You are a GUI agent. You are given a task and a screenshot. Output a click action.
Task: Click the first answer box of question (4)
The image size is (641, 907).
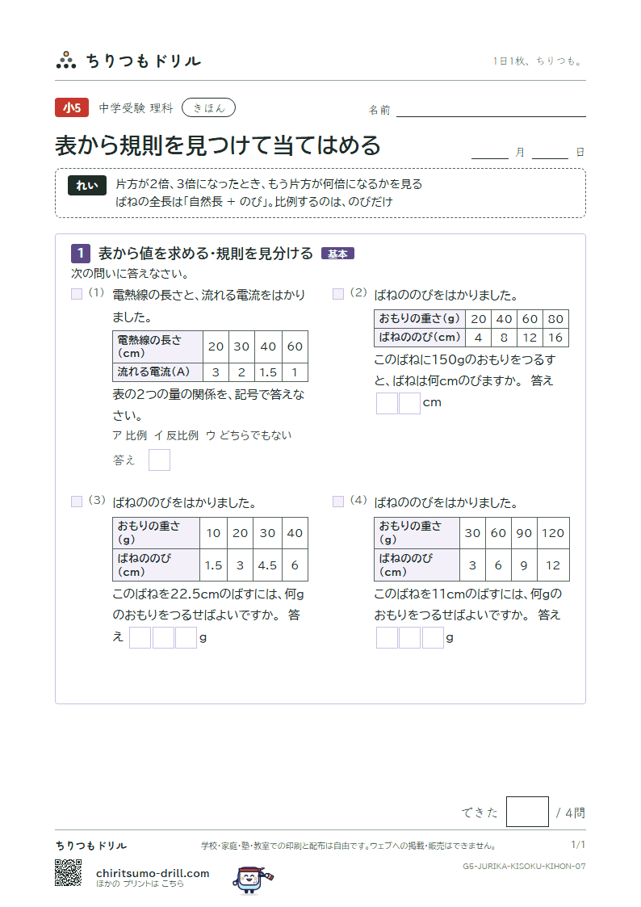(387, 637)
